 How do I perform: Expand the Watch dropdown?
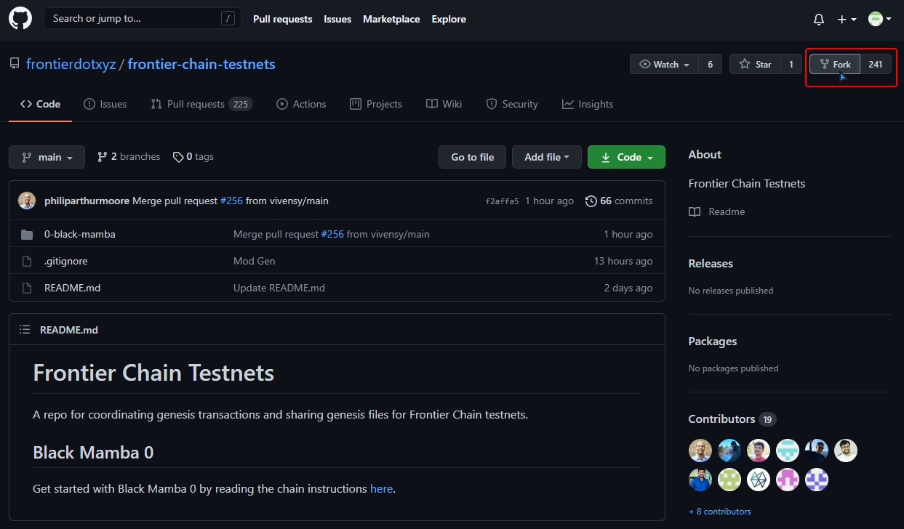(x=664, y=64)
